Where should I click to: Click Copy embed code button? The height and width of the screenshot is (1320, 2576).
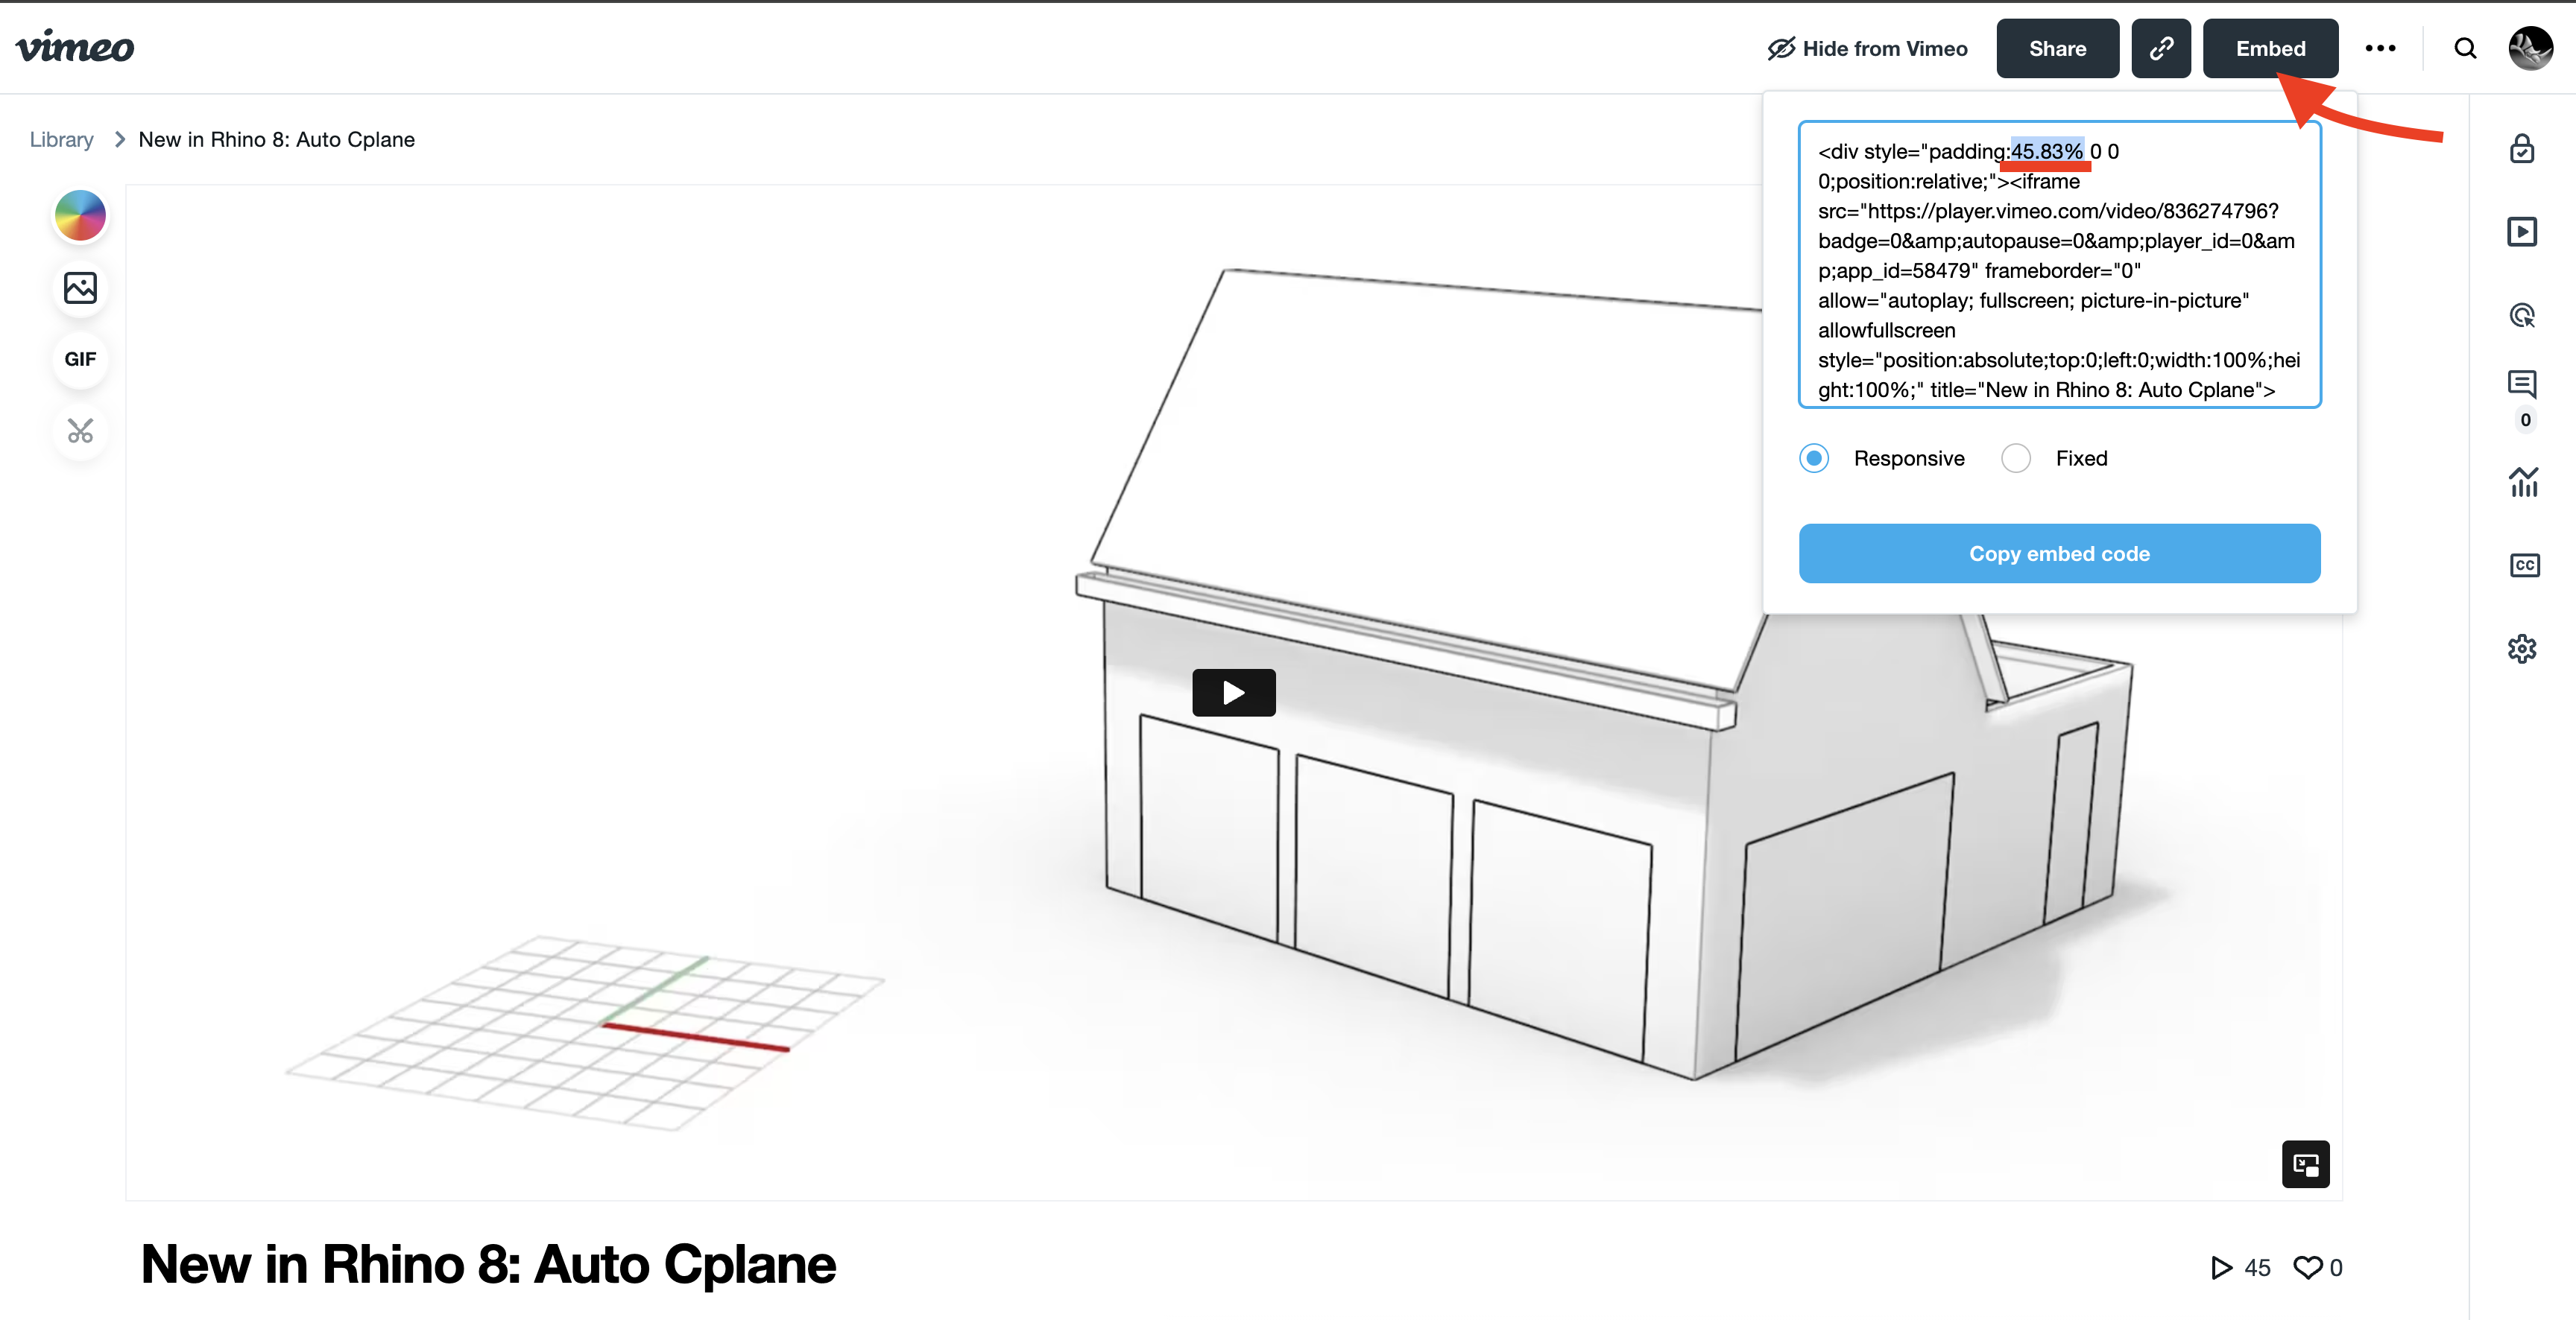pos(2059,552)
